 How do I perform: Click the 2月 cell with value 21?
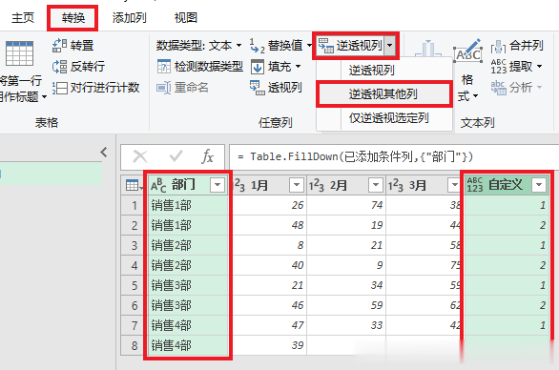346,245
